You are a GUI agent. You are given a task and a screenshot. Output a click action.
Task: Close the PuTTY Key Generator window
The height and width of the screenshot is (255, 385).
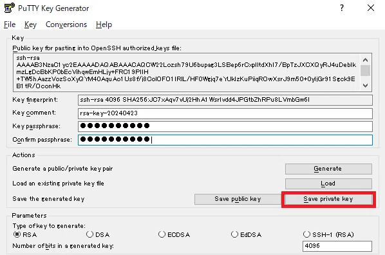click(370, 8)
